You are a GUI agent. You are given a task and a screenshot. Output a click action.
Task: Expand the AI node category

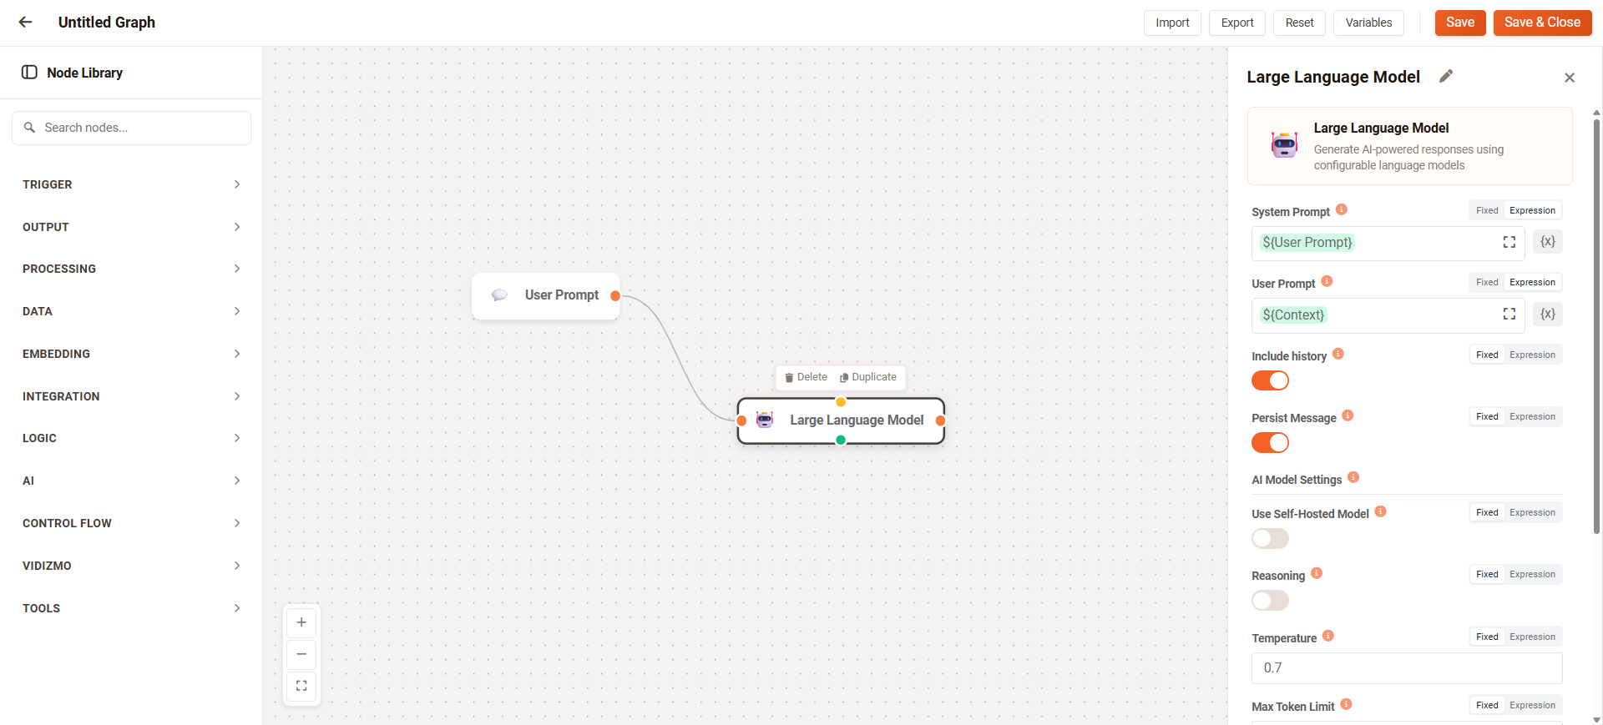(131, 481)
